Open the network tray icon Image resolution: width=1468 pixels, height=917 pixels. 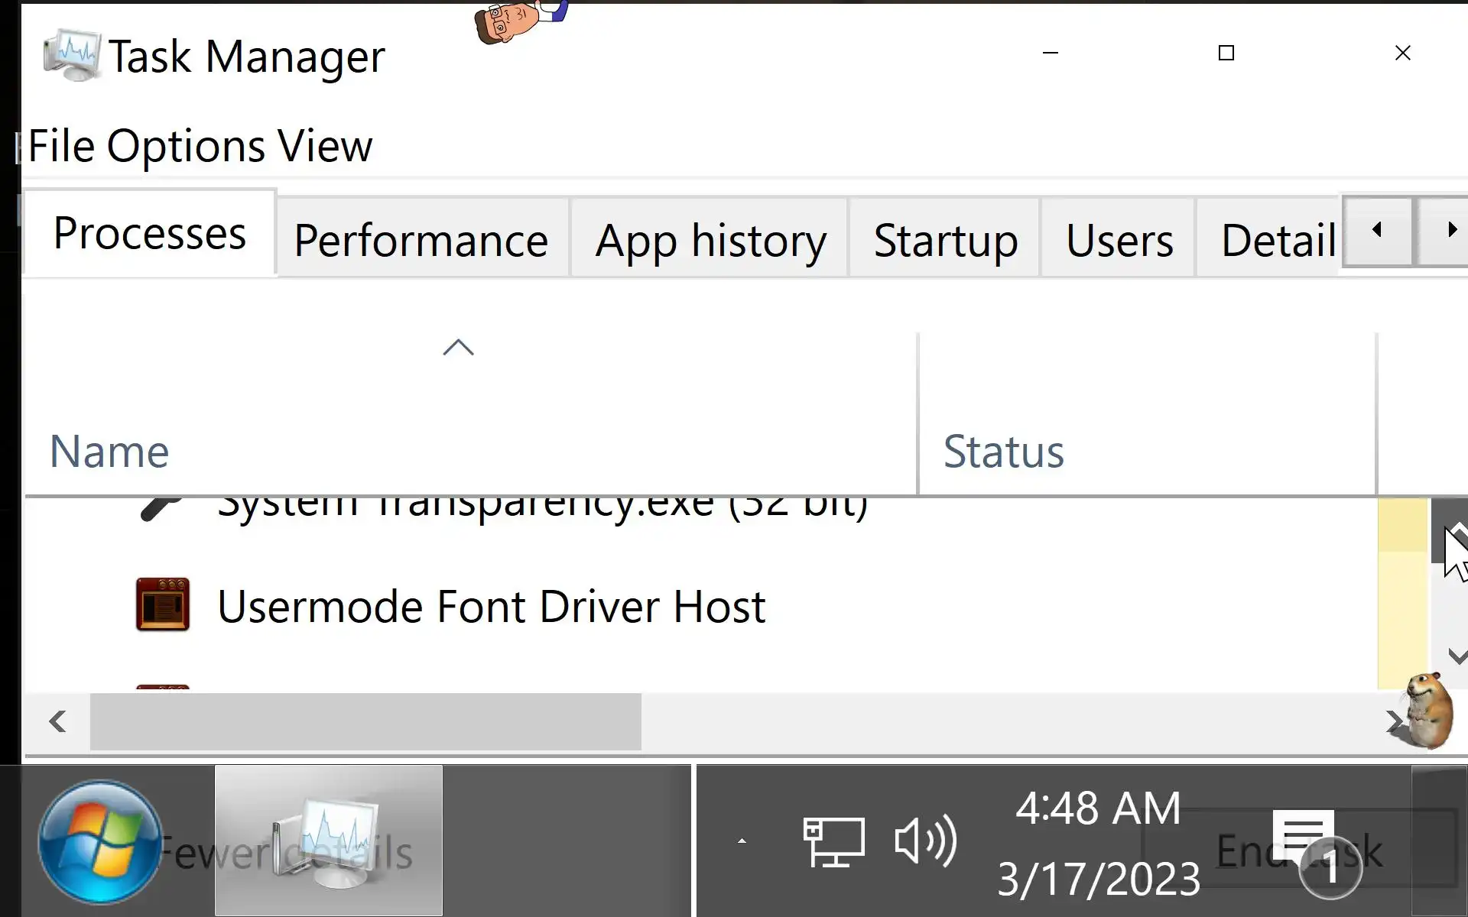(833, 841)
